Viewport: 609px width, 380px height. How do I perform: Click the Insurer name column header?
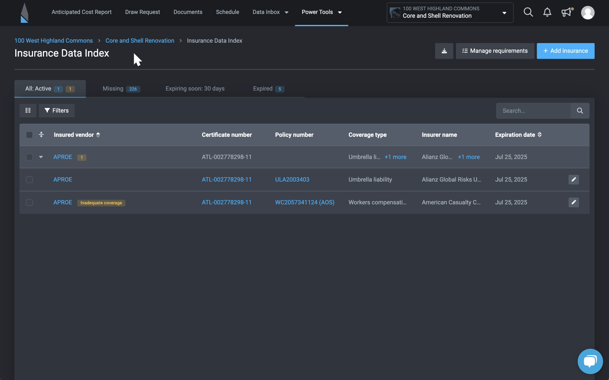pos(439,135)
